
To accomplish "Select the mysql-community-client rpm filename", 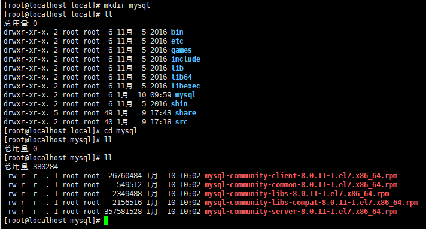I will [x=301, y=176].
